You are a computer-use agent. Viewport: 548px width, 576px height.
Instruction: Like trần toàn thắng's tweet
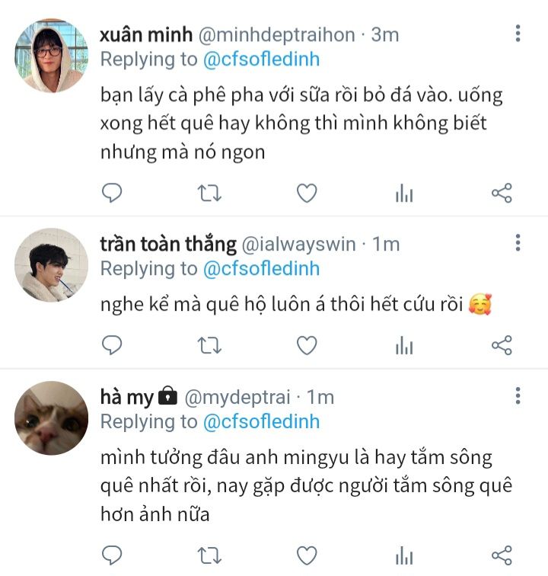pos(306,346)
